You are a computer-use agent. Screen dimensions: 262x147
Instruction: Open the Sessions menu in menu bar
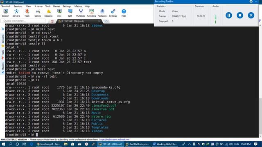tap(18, 6)
